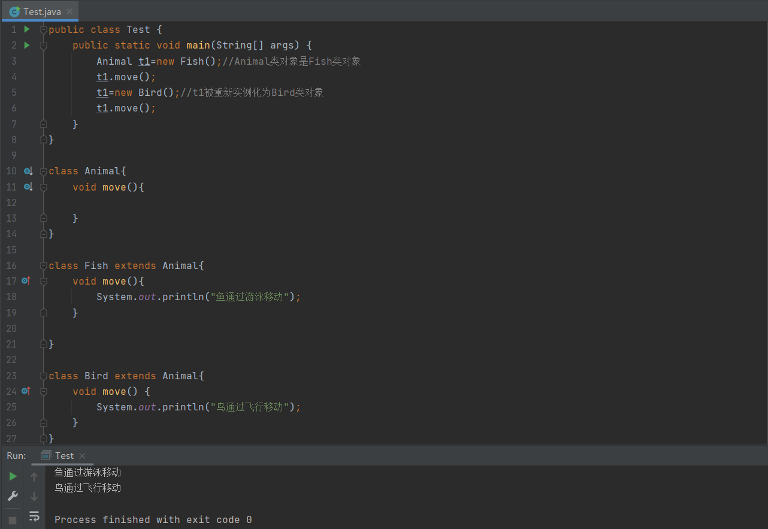Open run configuration wrench icon
Image resolution: width=768 pixels, height=529 pixels.
point(13,496)
